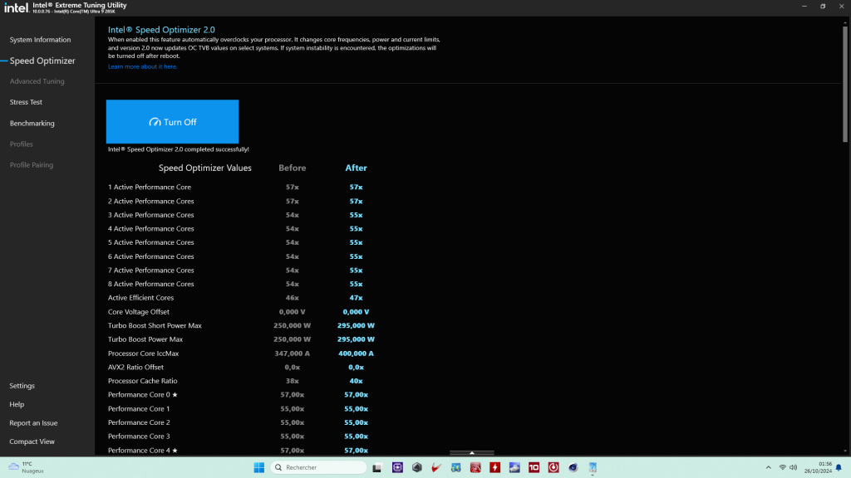851x478 pixels.
Task: Open the Help page
Action: (x=17, y=404)
